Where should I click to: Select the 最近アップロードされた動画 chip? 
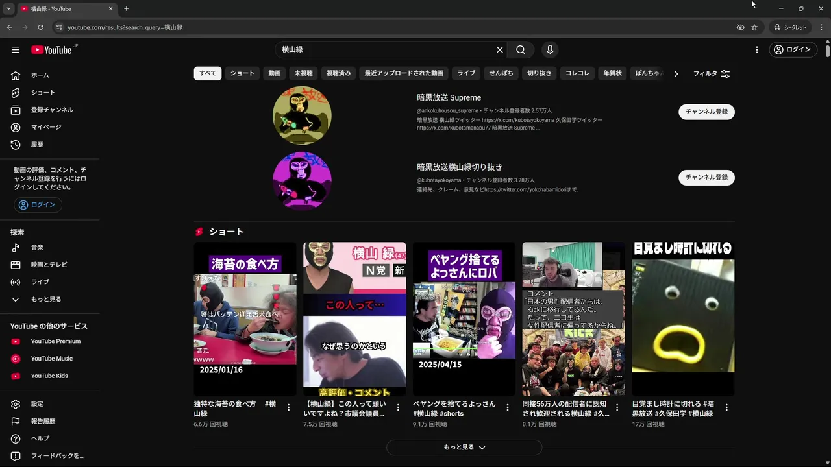404,73
